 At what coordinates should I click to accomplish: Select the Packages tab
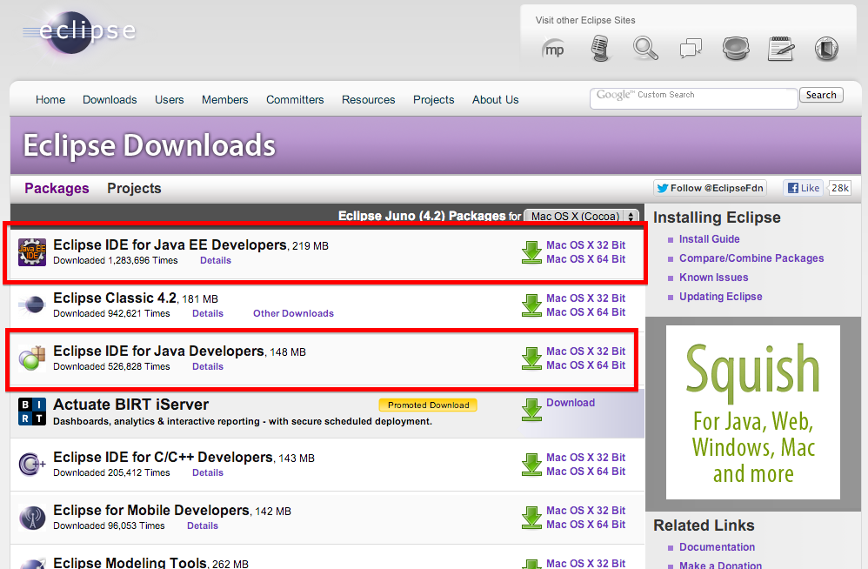pos(57,188)
